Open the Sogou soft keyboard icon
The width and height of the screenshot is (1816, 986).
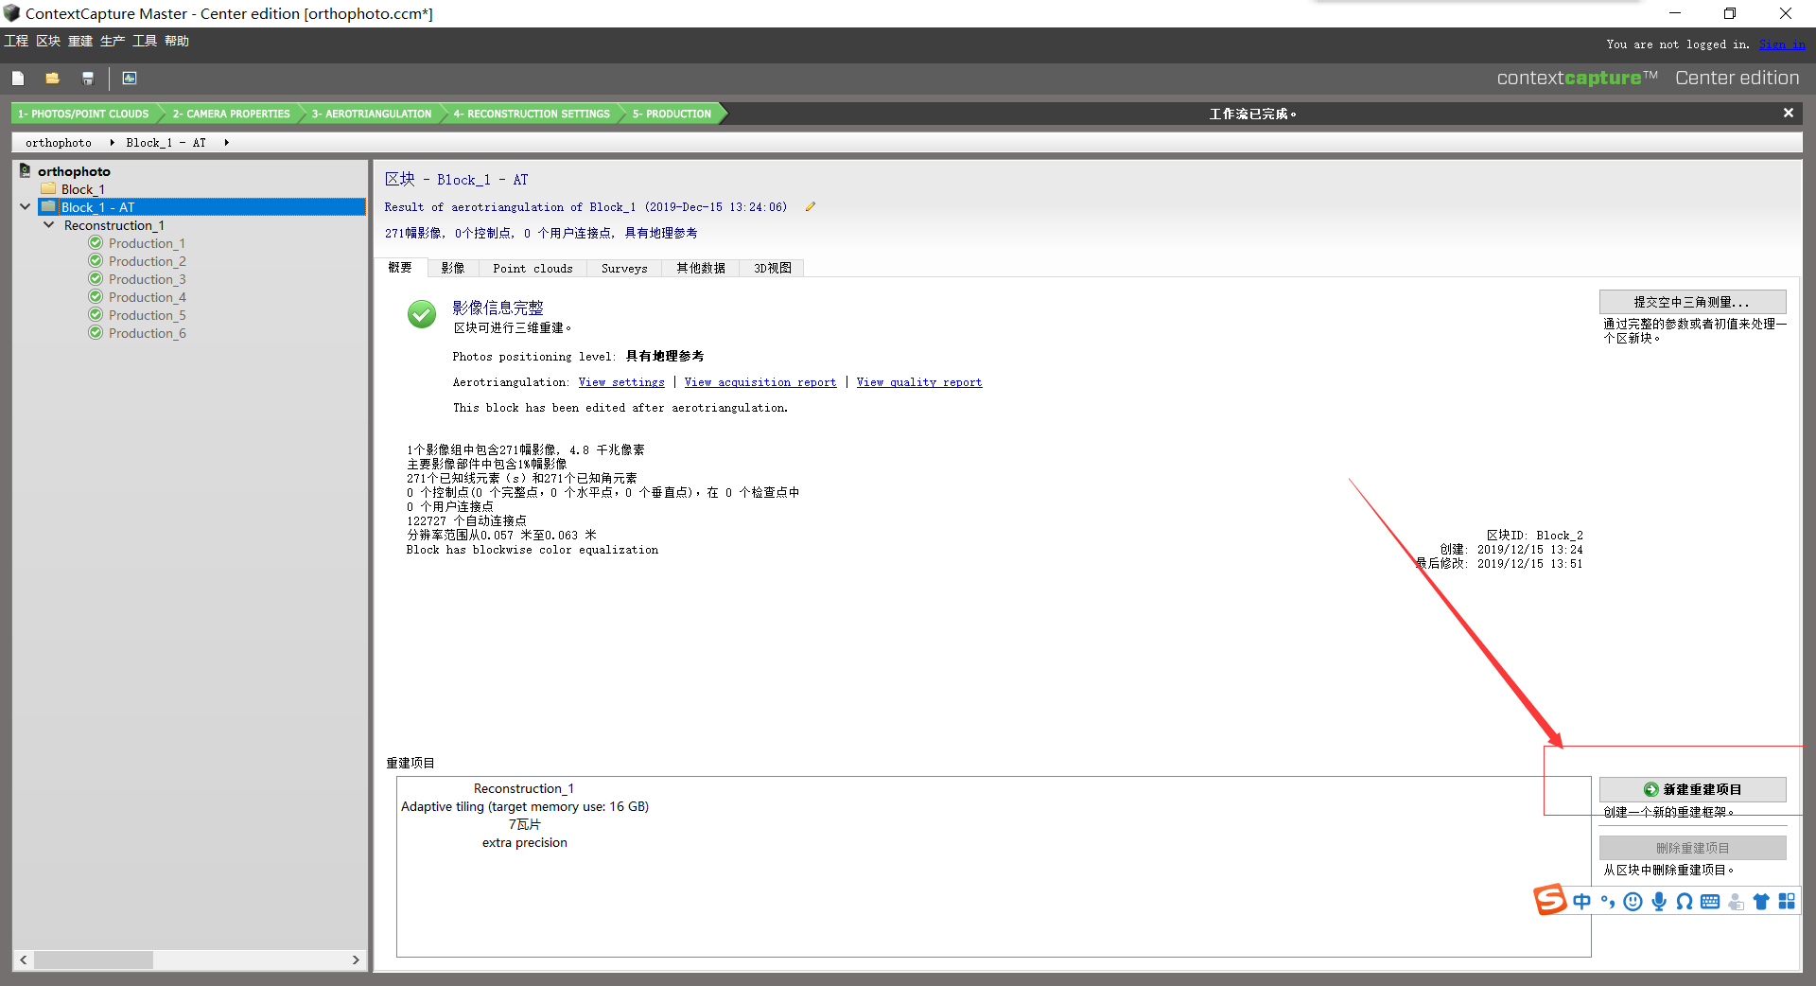point(1710,902)
